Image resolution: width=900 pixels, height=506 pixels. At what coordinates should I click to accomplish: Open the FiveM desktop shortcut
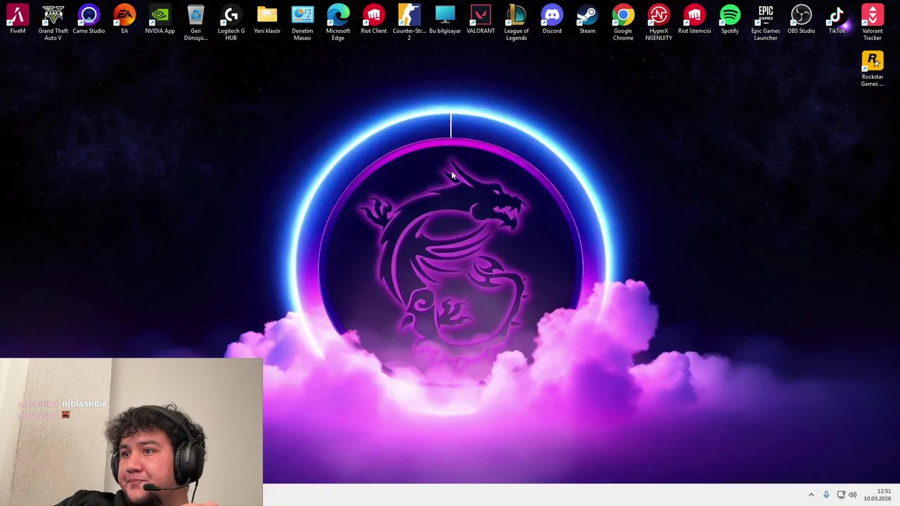point(18,20)
